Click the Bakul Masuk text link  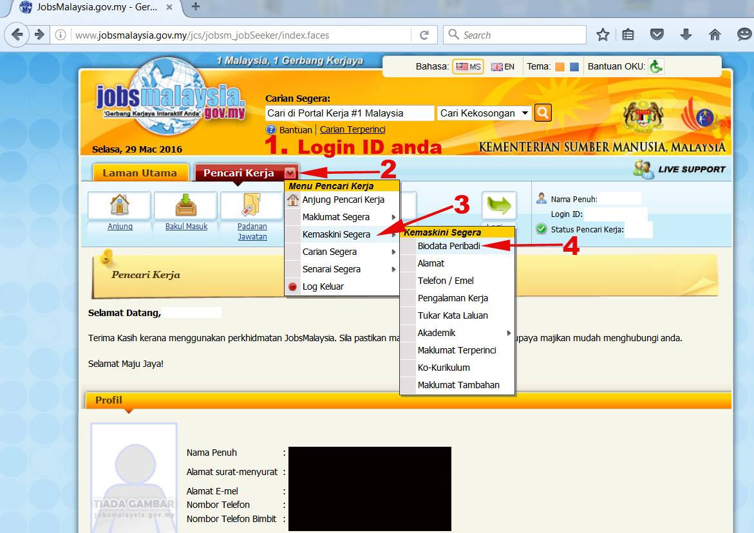click(186, 227)
